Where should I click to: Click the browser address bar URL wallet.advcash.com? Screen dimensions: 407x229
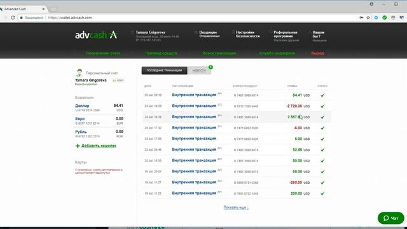[70, 18]
